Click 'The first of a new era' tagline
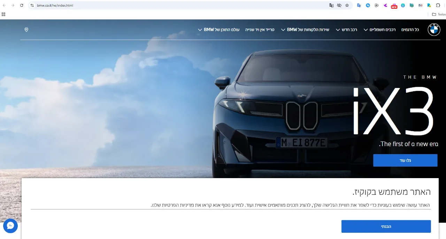This screenshot has height=239, width=446. point(409,144)
